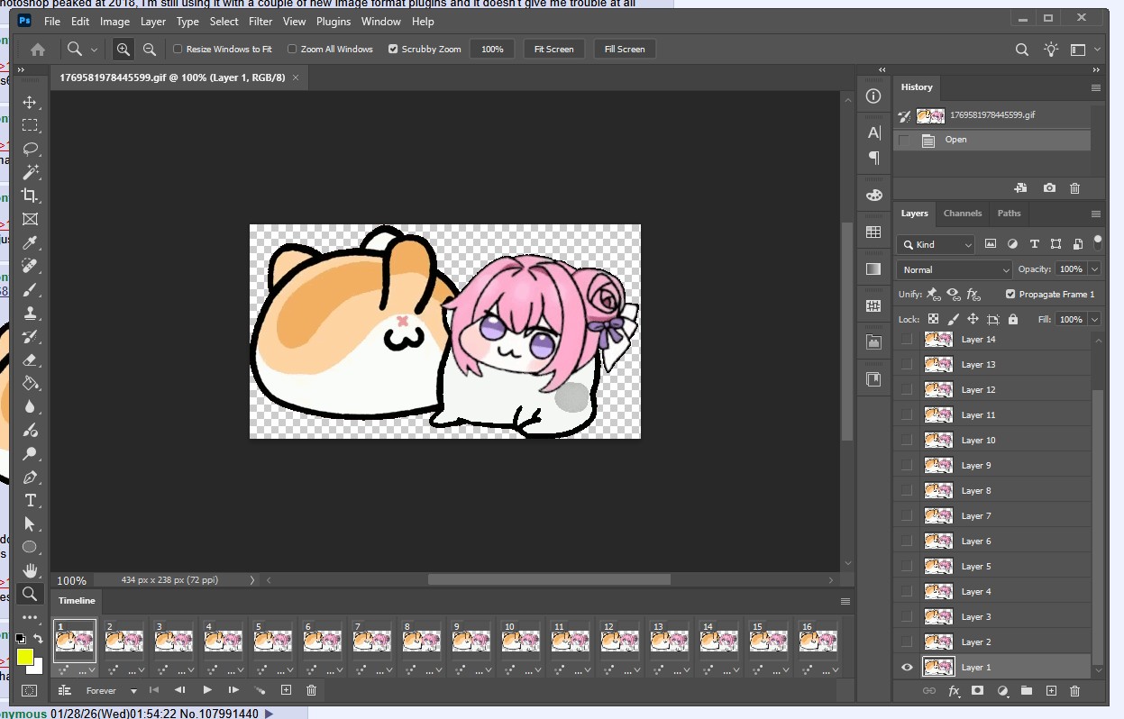This screenshot has width=1124, height=719.
Task: Delete layer with Layers panel trash icon
Action: [x=1074, y=691]
